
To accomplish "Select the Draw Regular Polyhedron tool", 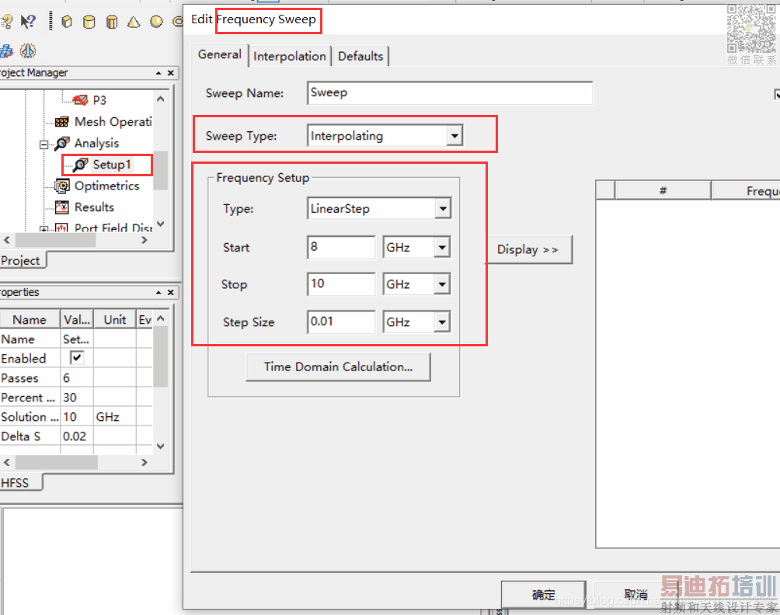I will [112, 22].
